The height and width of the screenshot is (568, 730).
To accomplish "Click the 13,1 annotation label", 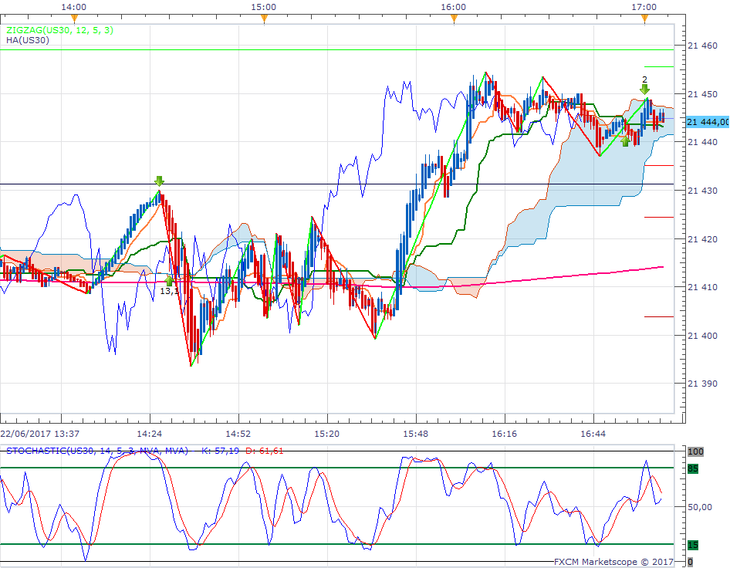I will coord(170,292).
